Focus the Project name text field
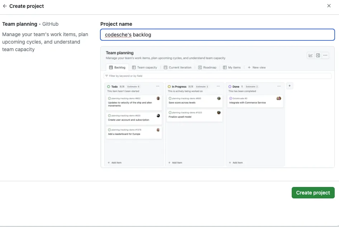Viewport: 339px width, 227px height. point(218,35)
